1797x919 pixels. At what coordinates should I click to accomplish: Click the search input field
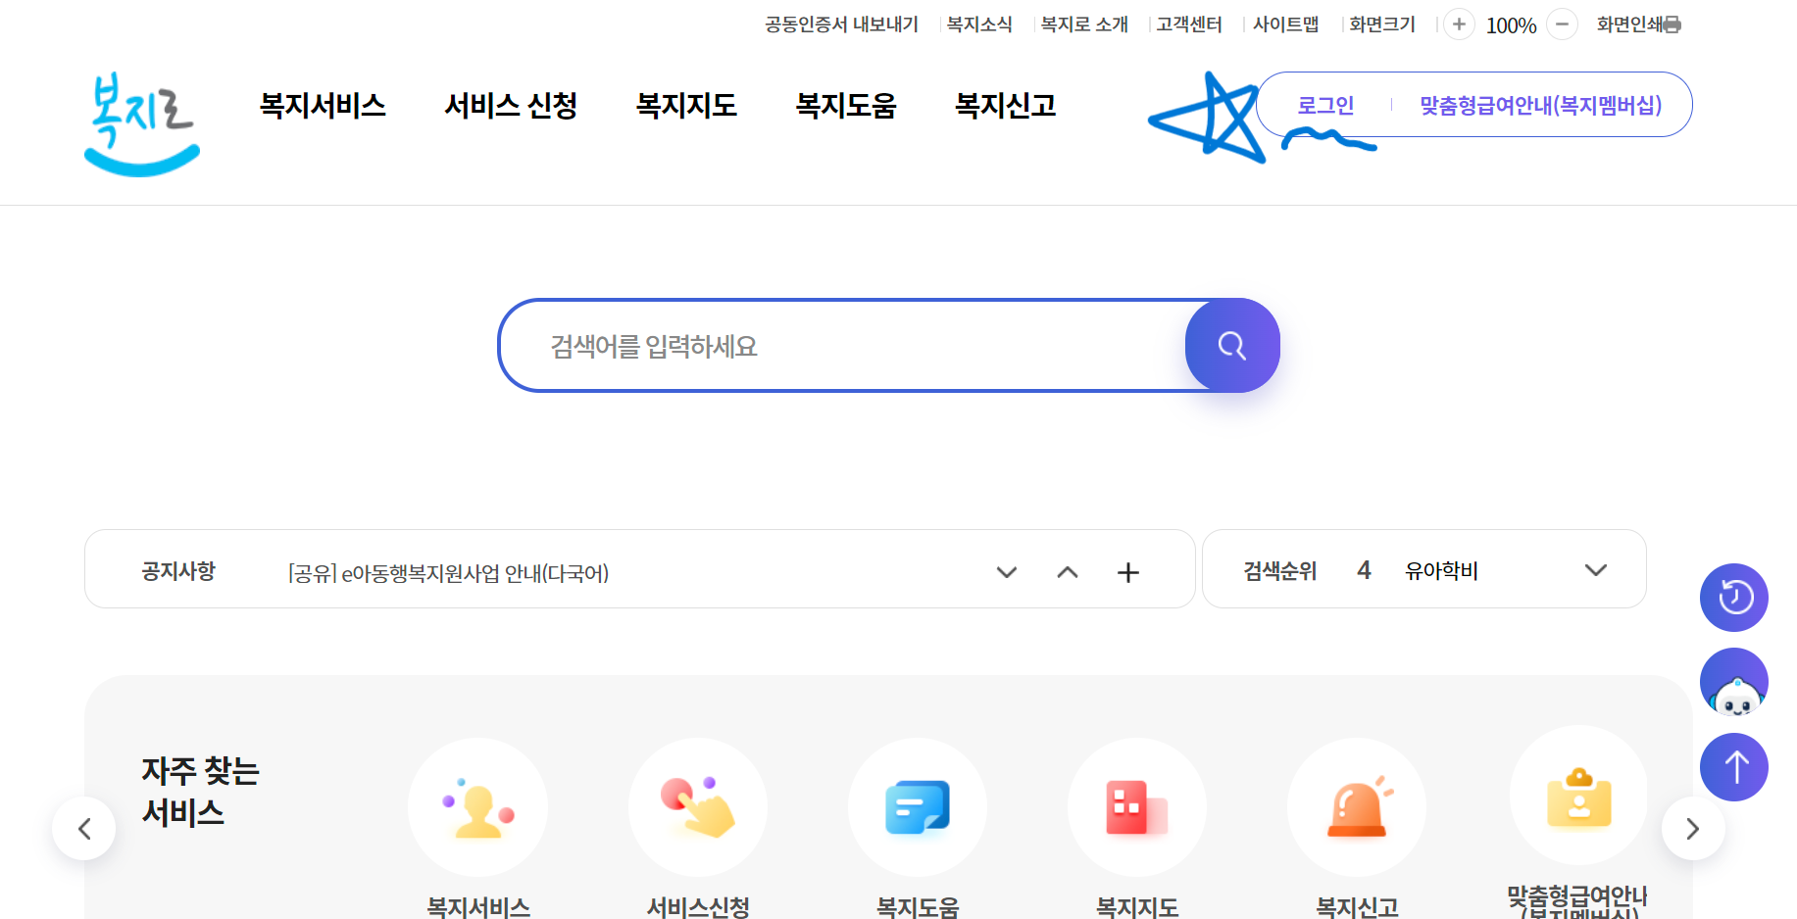[833, 345]
